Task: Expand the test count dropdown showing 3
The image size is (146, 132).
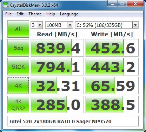Action: pos(40,25)
